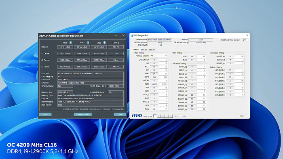Close the MSI Dragon Ball window

pos(247,35)
